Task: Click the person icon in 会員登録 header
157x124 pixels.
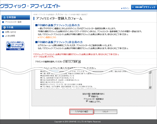Action: point(4,17)
